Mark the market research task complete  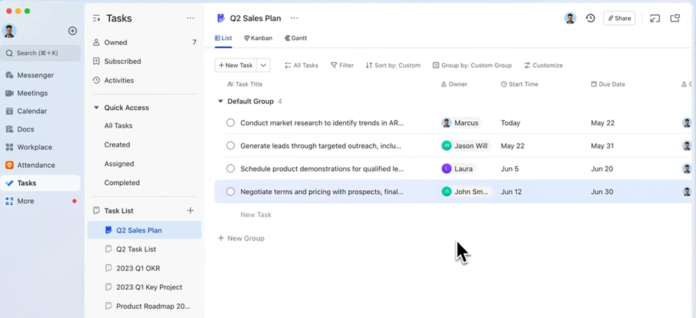pyautogui.click(x=231, y=123)
